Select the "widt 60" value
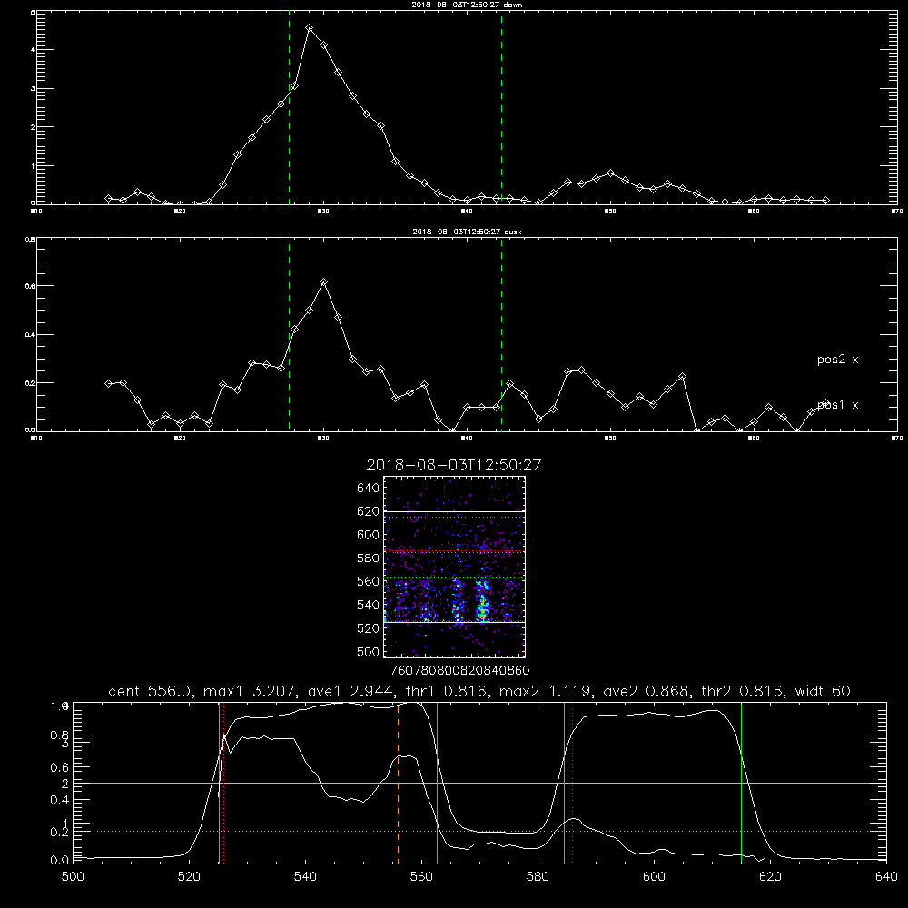The width and height of the screenshot is (908, 908). 823,691
